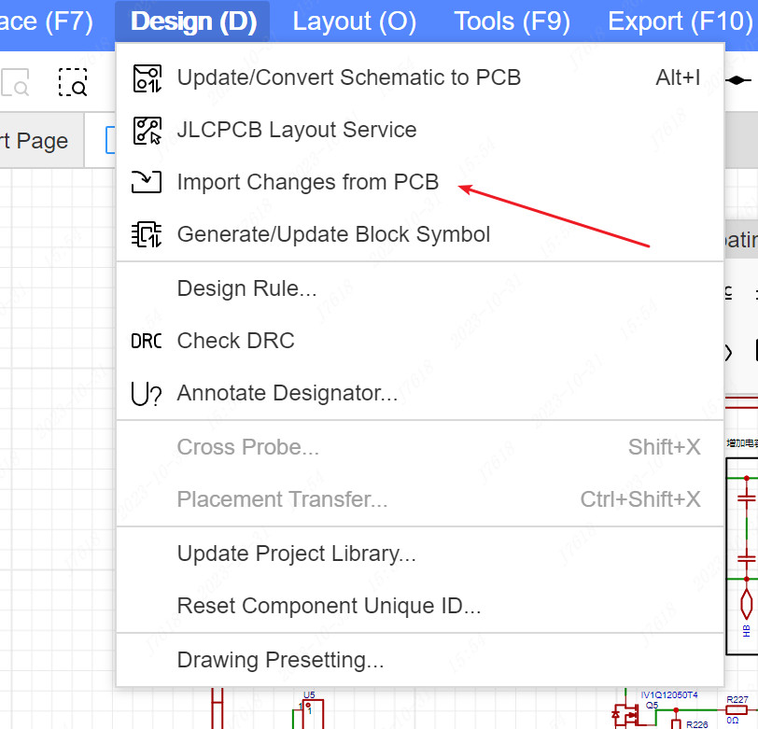Open the Tools (F9) menu

(x=512, y=21)
